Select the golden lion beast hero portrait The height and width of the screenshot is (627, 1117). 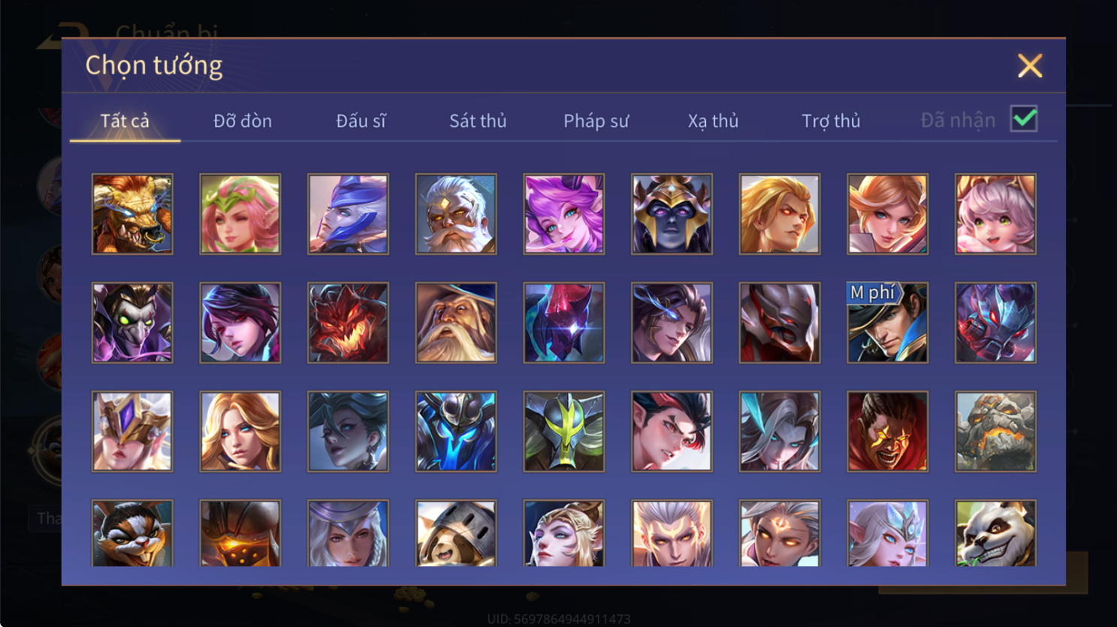(132, 214)
